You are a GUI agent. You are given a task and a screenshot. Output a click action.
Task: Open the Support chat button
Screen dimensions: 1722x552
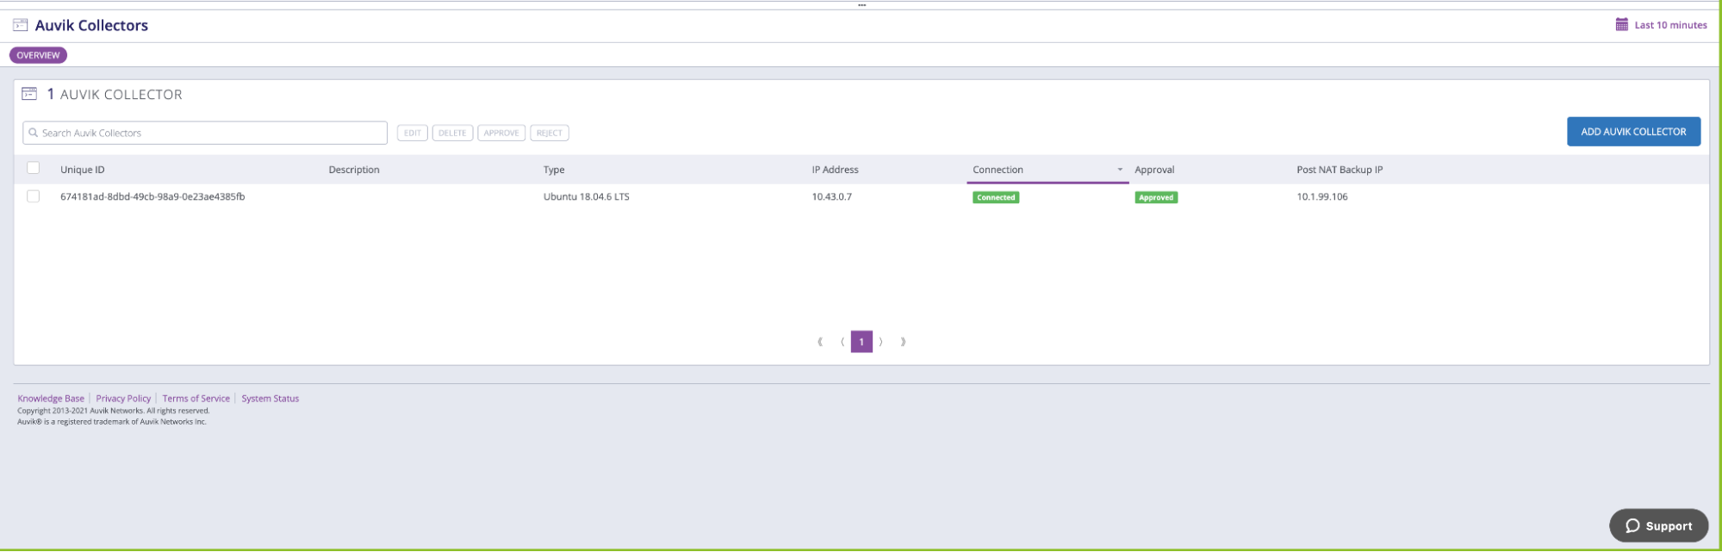point(1658,526)
